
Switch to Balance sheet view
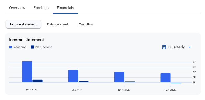coord(58,24)
